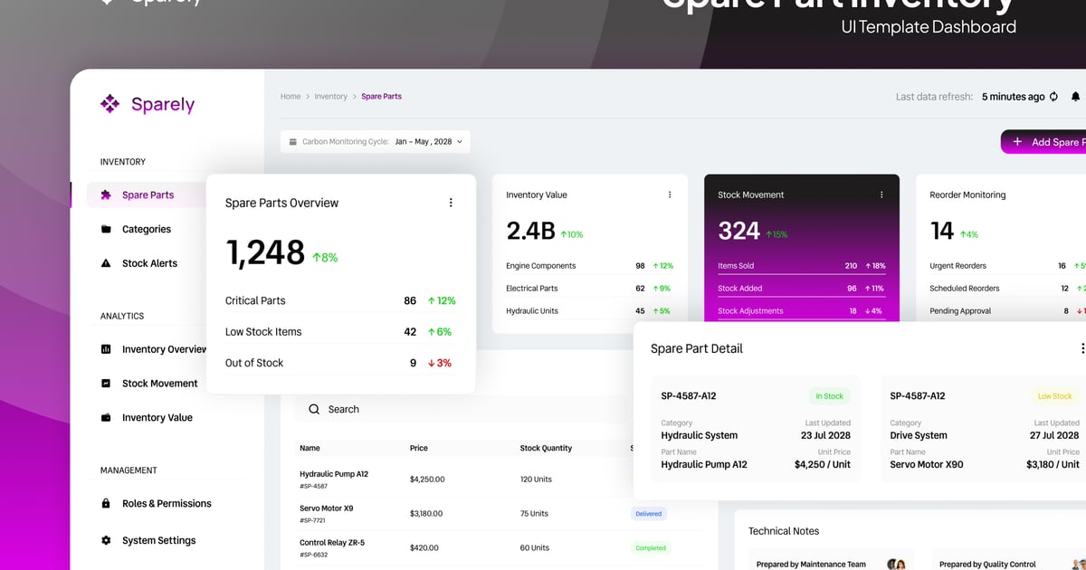Click the Home breadcrumb link
Screen dimensions: 1086x570
click(x=291, y=97)
